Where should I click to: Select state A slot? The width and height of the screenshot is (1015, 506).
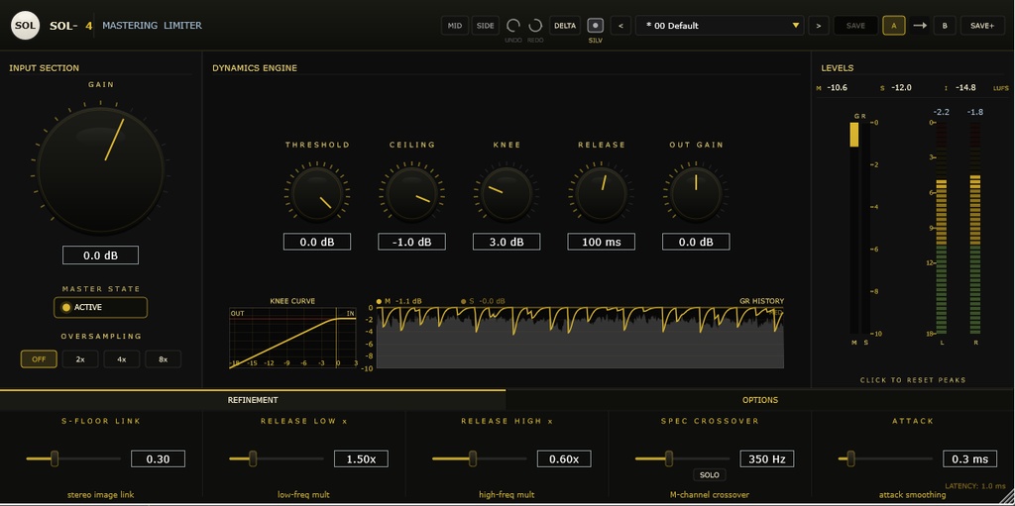tap(894, 26)
